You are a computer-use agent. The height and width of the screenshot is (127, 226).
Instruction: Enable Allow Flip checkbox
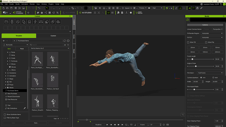206,42
